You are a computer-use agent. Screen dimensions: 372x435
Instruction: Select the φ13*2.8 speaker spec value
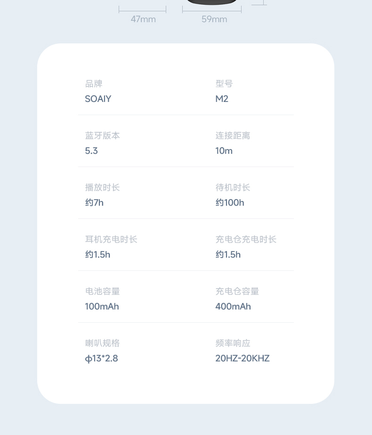coord(101,359)
